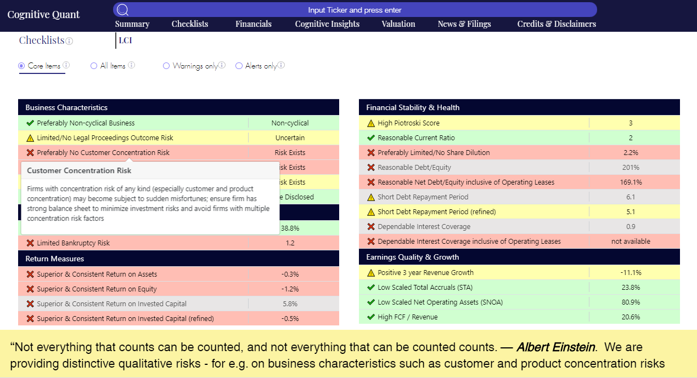
Task: Click the info icon beside Checklists heading
Action: 69,41
